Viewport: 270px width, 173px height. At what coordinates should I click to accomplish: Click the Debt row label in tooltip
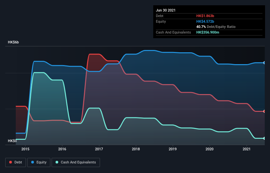pos(160,16)
